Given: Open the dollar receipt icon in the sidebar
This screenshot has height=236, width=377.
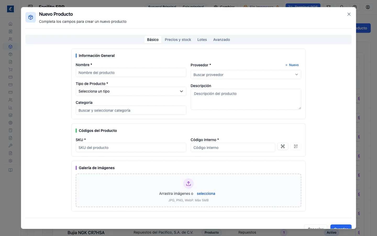Looking at the screenshot, I should 10,31.
